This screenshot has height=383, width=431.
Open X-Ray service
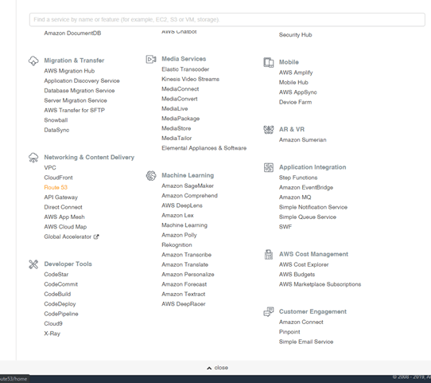(x=52, y=334)
